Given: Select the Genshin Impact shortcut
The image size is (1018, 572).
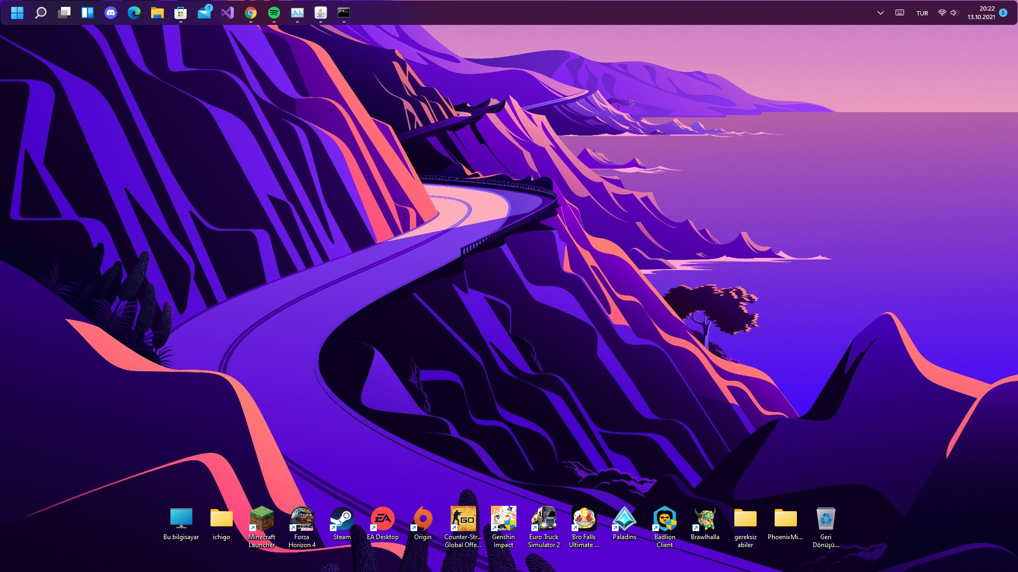Looking at the screenshot, I should pyautogui.click(x=503, y=528).
